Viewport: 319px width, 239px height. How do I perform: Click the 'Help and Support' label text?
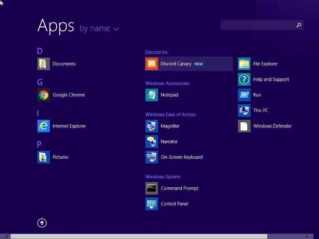tap(271, 79)
